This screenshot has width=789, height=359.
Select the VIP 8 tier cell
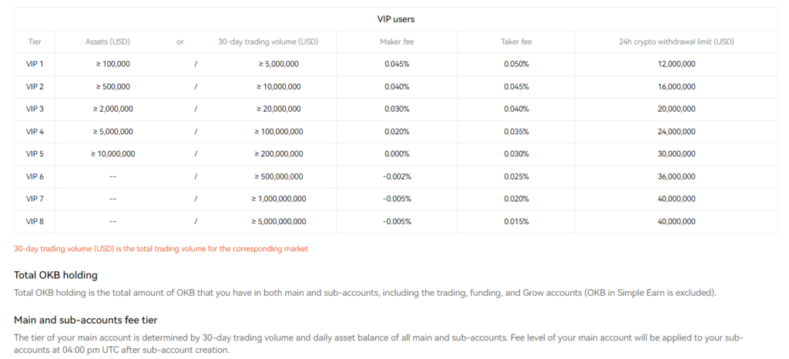[x=35, y=222]
